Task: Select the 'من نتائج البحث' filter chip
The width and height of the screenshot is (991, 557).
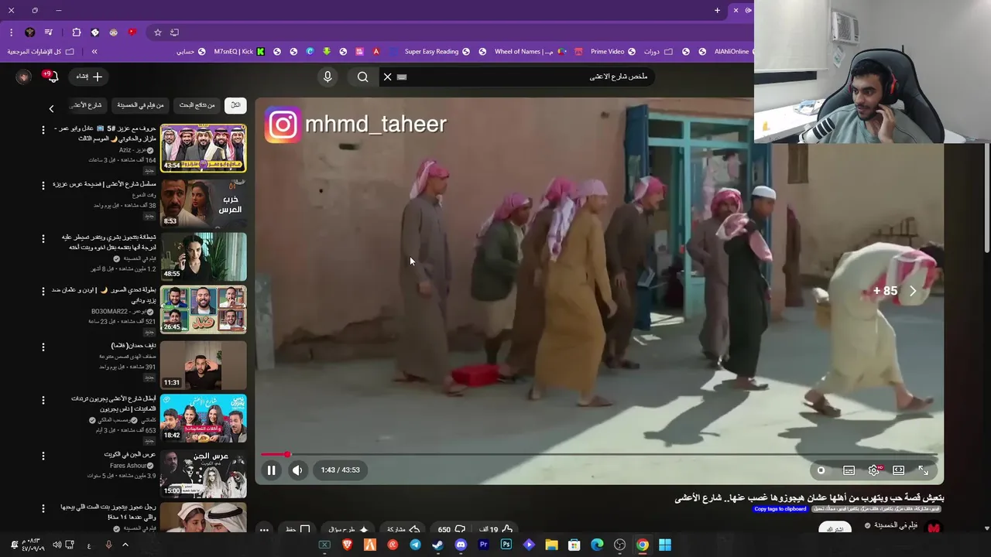Action: click(x=197, y=105)
